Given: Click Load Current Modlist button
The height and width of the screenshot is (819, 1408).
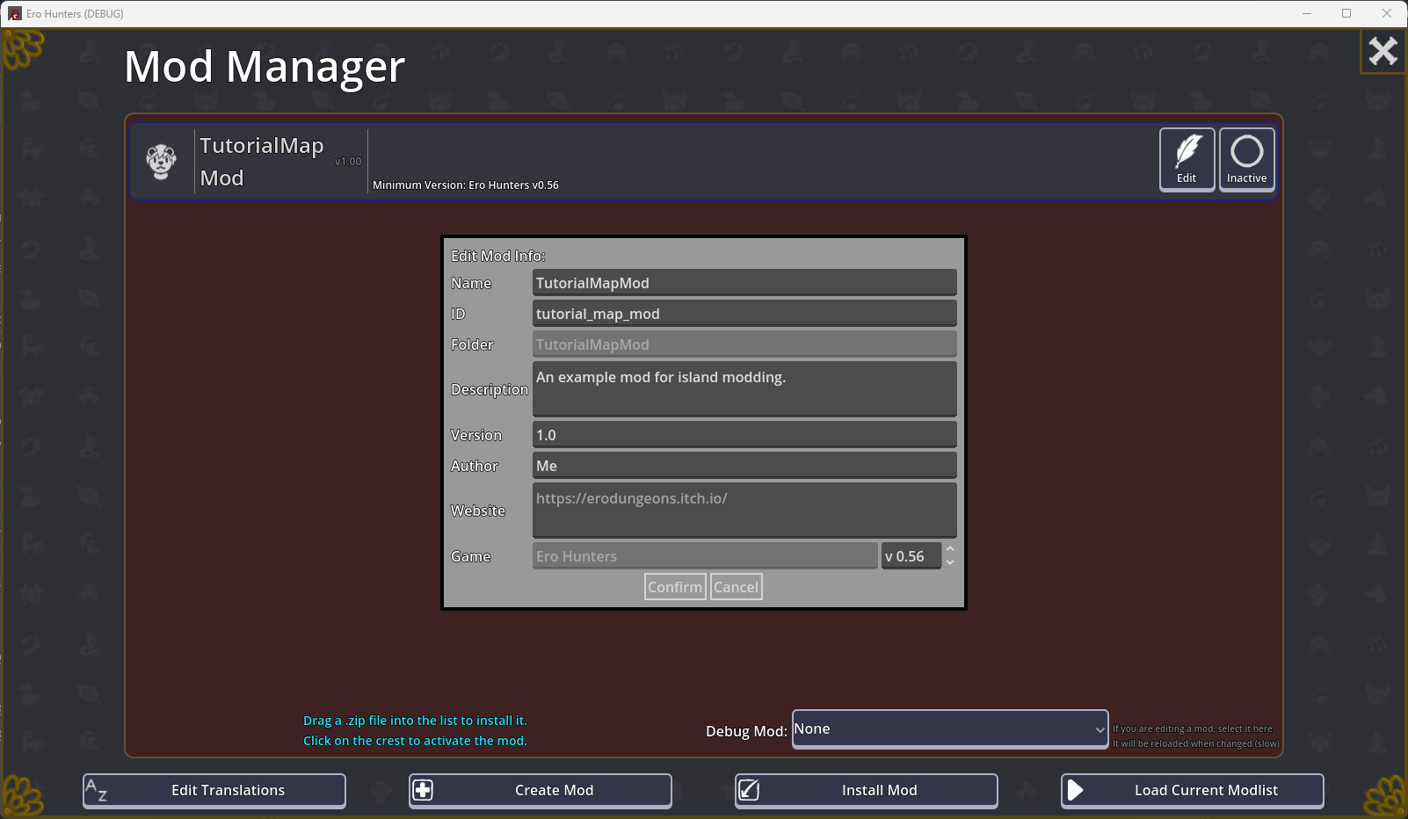Looking at the screenshot, I should 1193,791.
